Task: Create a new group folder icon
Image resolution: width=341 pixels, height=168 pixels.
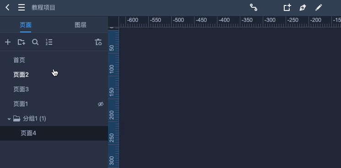Action: coord(22,42)
